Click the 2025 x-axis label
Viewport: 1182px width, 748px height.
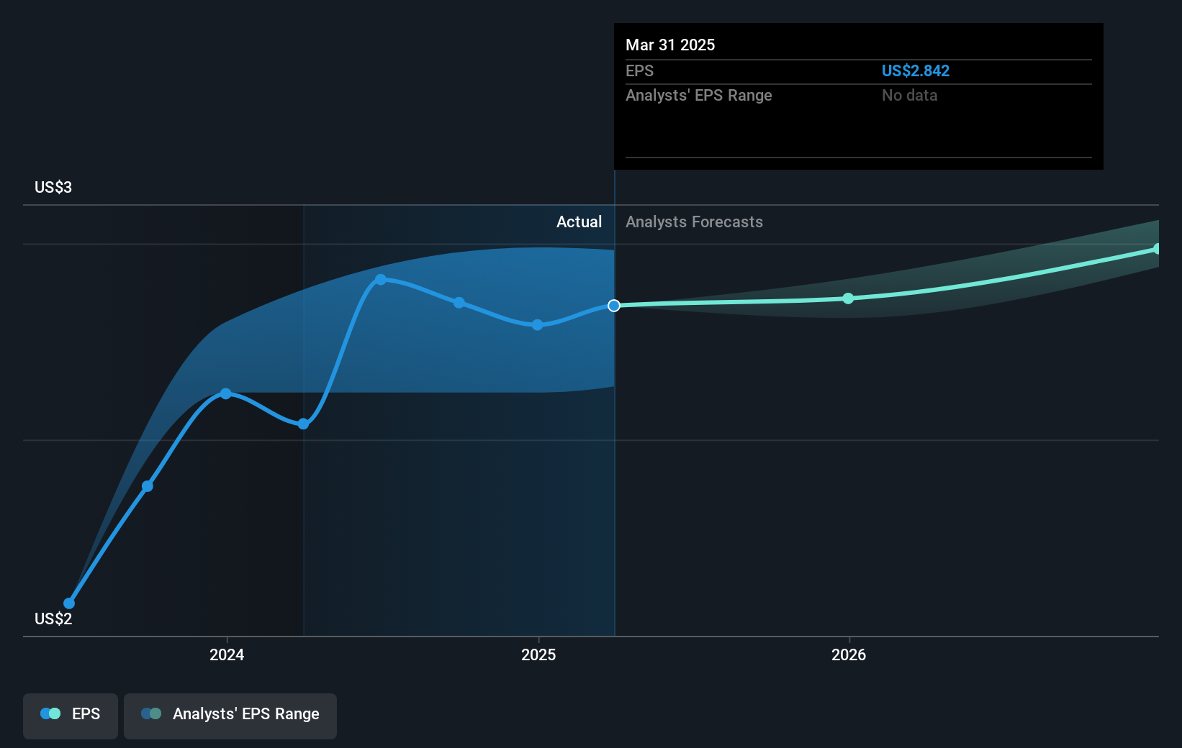pyautogui.click(x=538, y=654)
